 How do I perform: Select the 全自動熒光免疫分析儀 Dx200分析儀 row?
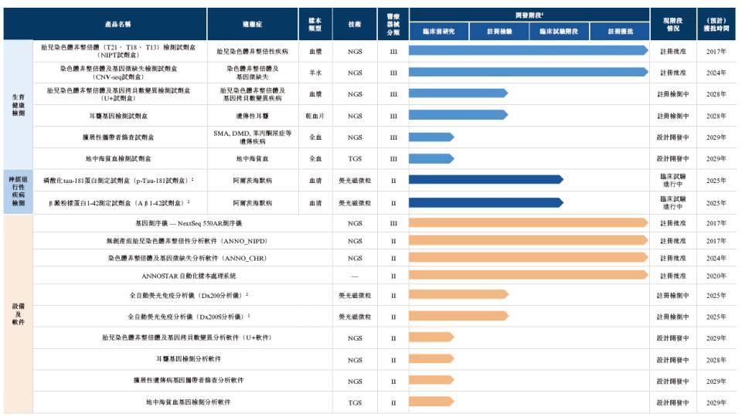click(189, 295)
